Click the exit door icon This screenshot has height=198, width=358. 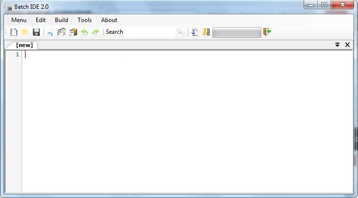point(267,32)
